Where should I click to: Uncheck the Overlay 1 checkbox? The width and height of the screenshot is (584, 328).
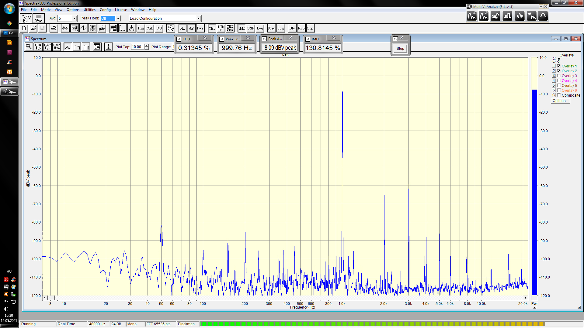(559, 66)
